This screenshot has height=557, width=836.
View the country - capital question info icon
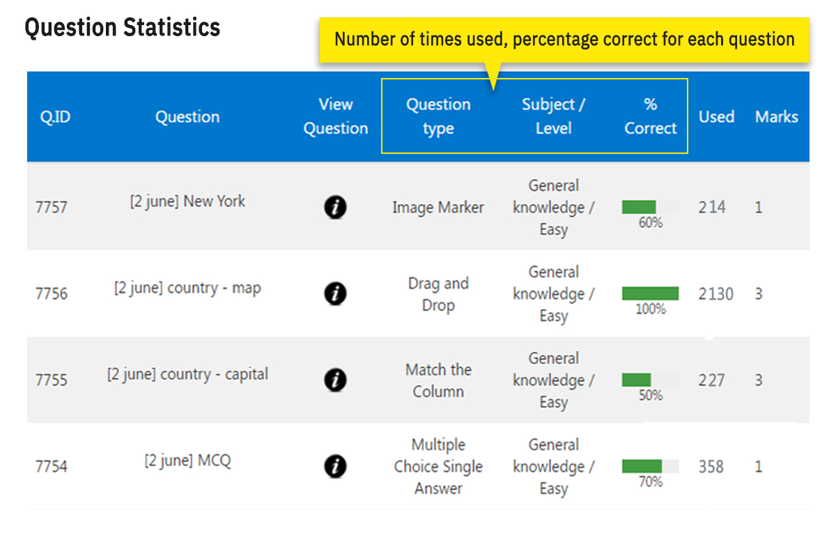point(335,380)
